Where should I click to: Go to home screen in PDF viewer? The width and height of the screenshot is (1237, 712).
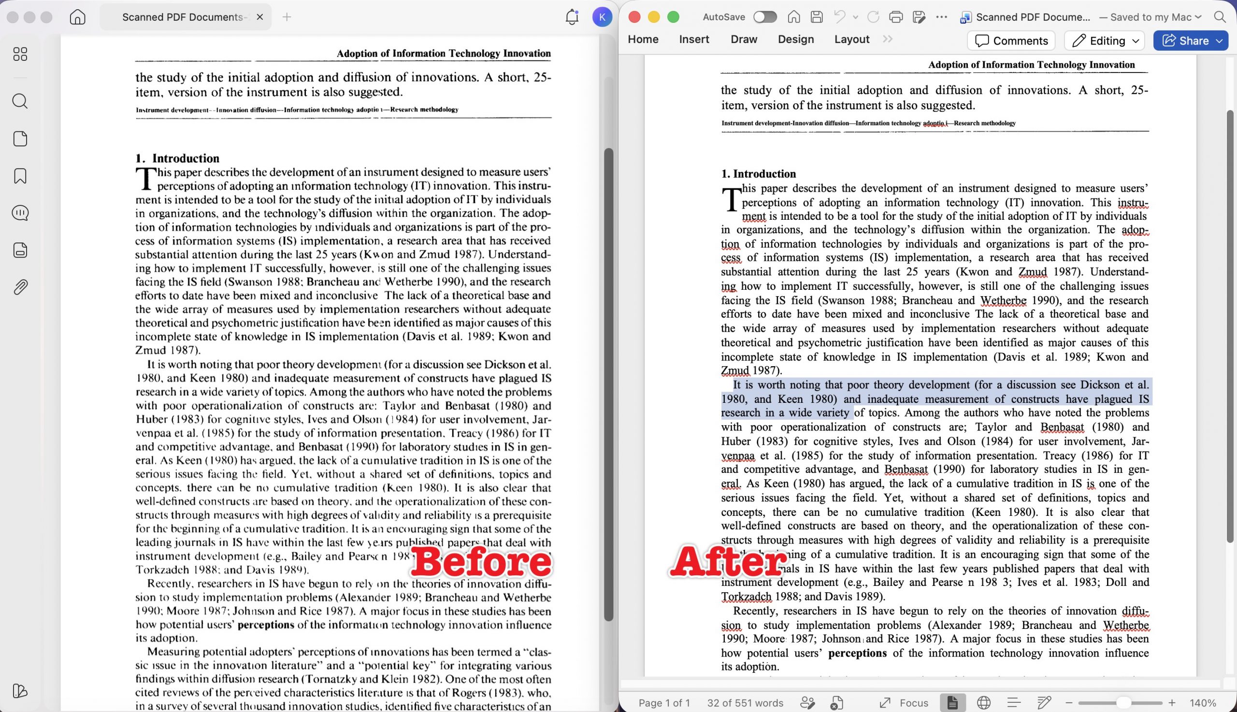[x=77, y=17]
